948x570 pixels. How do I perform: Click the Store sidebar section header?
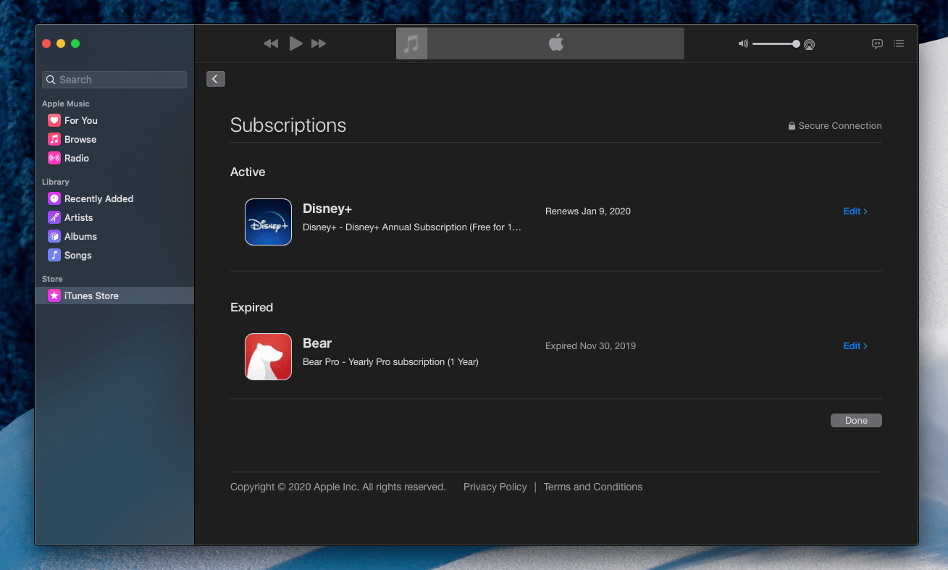click(x=52, y=279)
